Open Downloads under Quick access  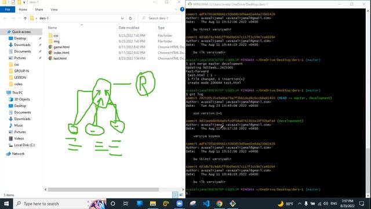22,45
